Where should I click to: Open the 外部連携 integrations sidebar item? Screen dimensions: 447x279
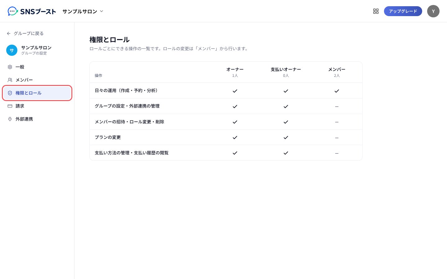point(37,119)
